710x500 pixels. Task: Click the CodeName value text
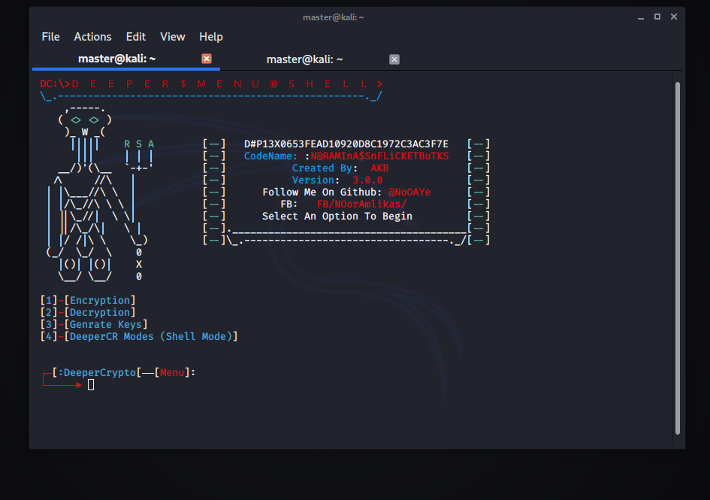(x=379, y=156)
